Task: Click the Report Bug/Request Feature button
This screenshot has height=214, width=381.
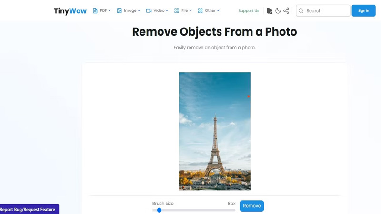Action: pos(28,209)
